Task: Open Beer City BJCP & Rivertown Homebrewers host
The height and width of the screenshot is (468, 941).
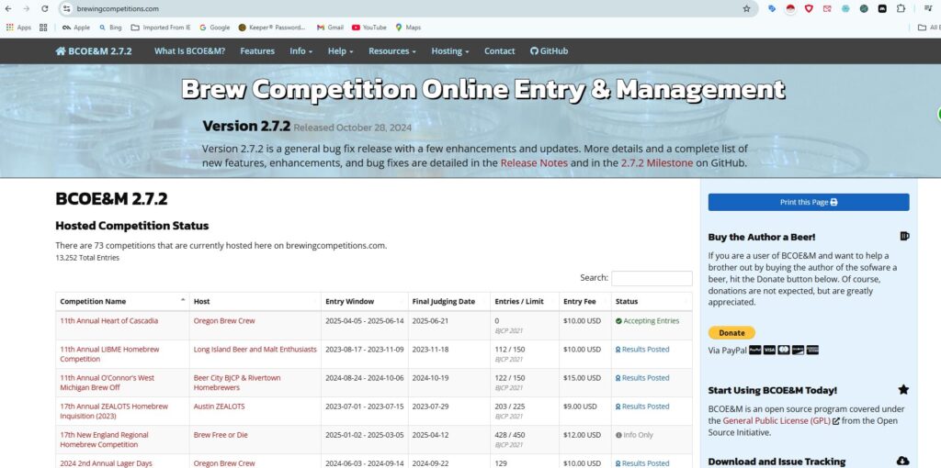Action: tap(237, 383)
